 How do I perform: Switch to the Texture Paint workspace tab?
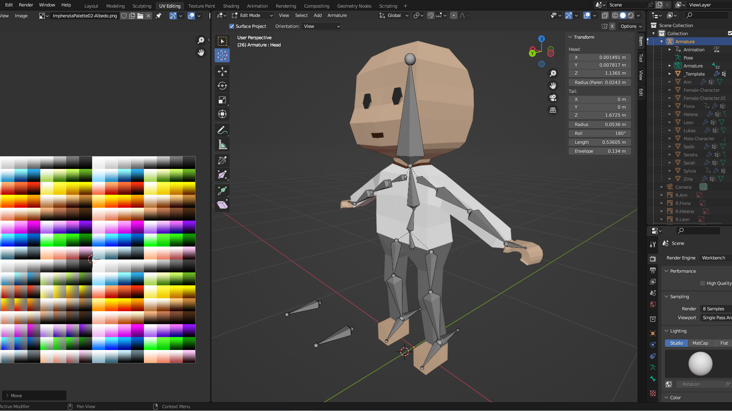[201, 6]
